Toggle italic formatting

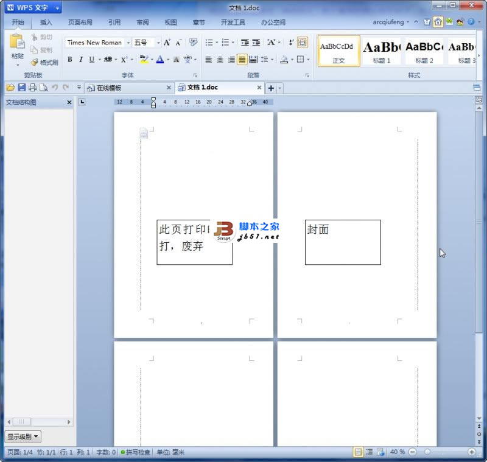tap(80, 59)
